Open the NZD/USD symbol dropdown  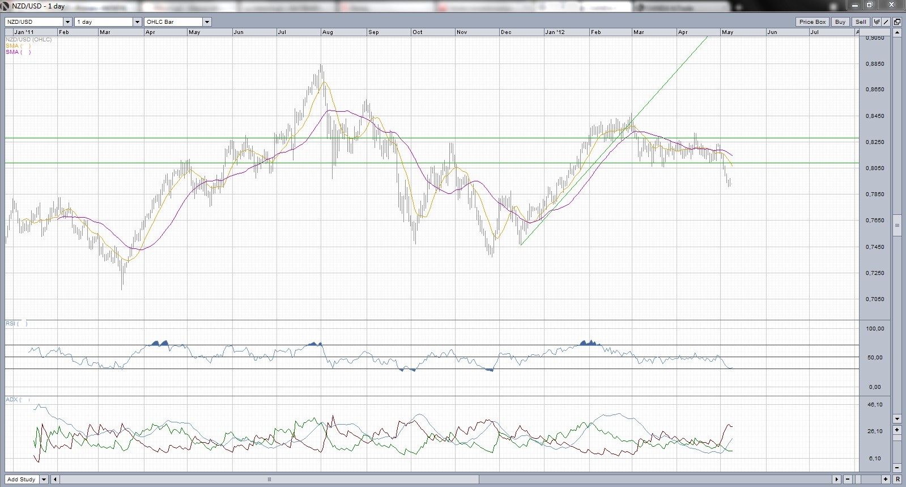click(x=67, y=22)
